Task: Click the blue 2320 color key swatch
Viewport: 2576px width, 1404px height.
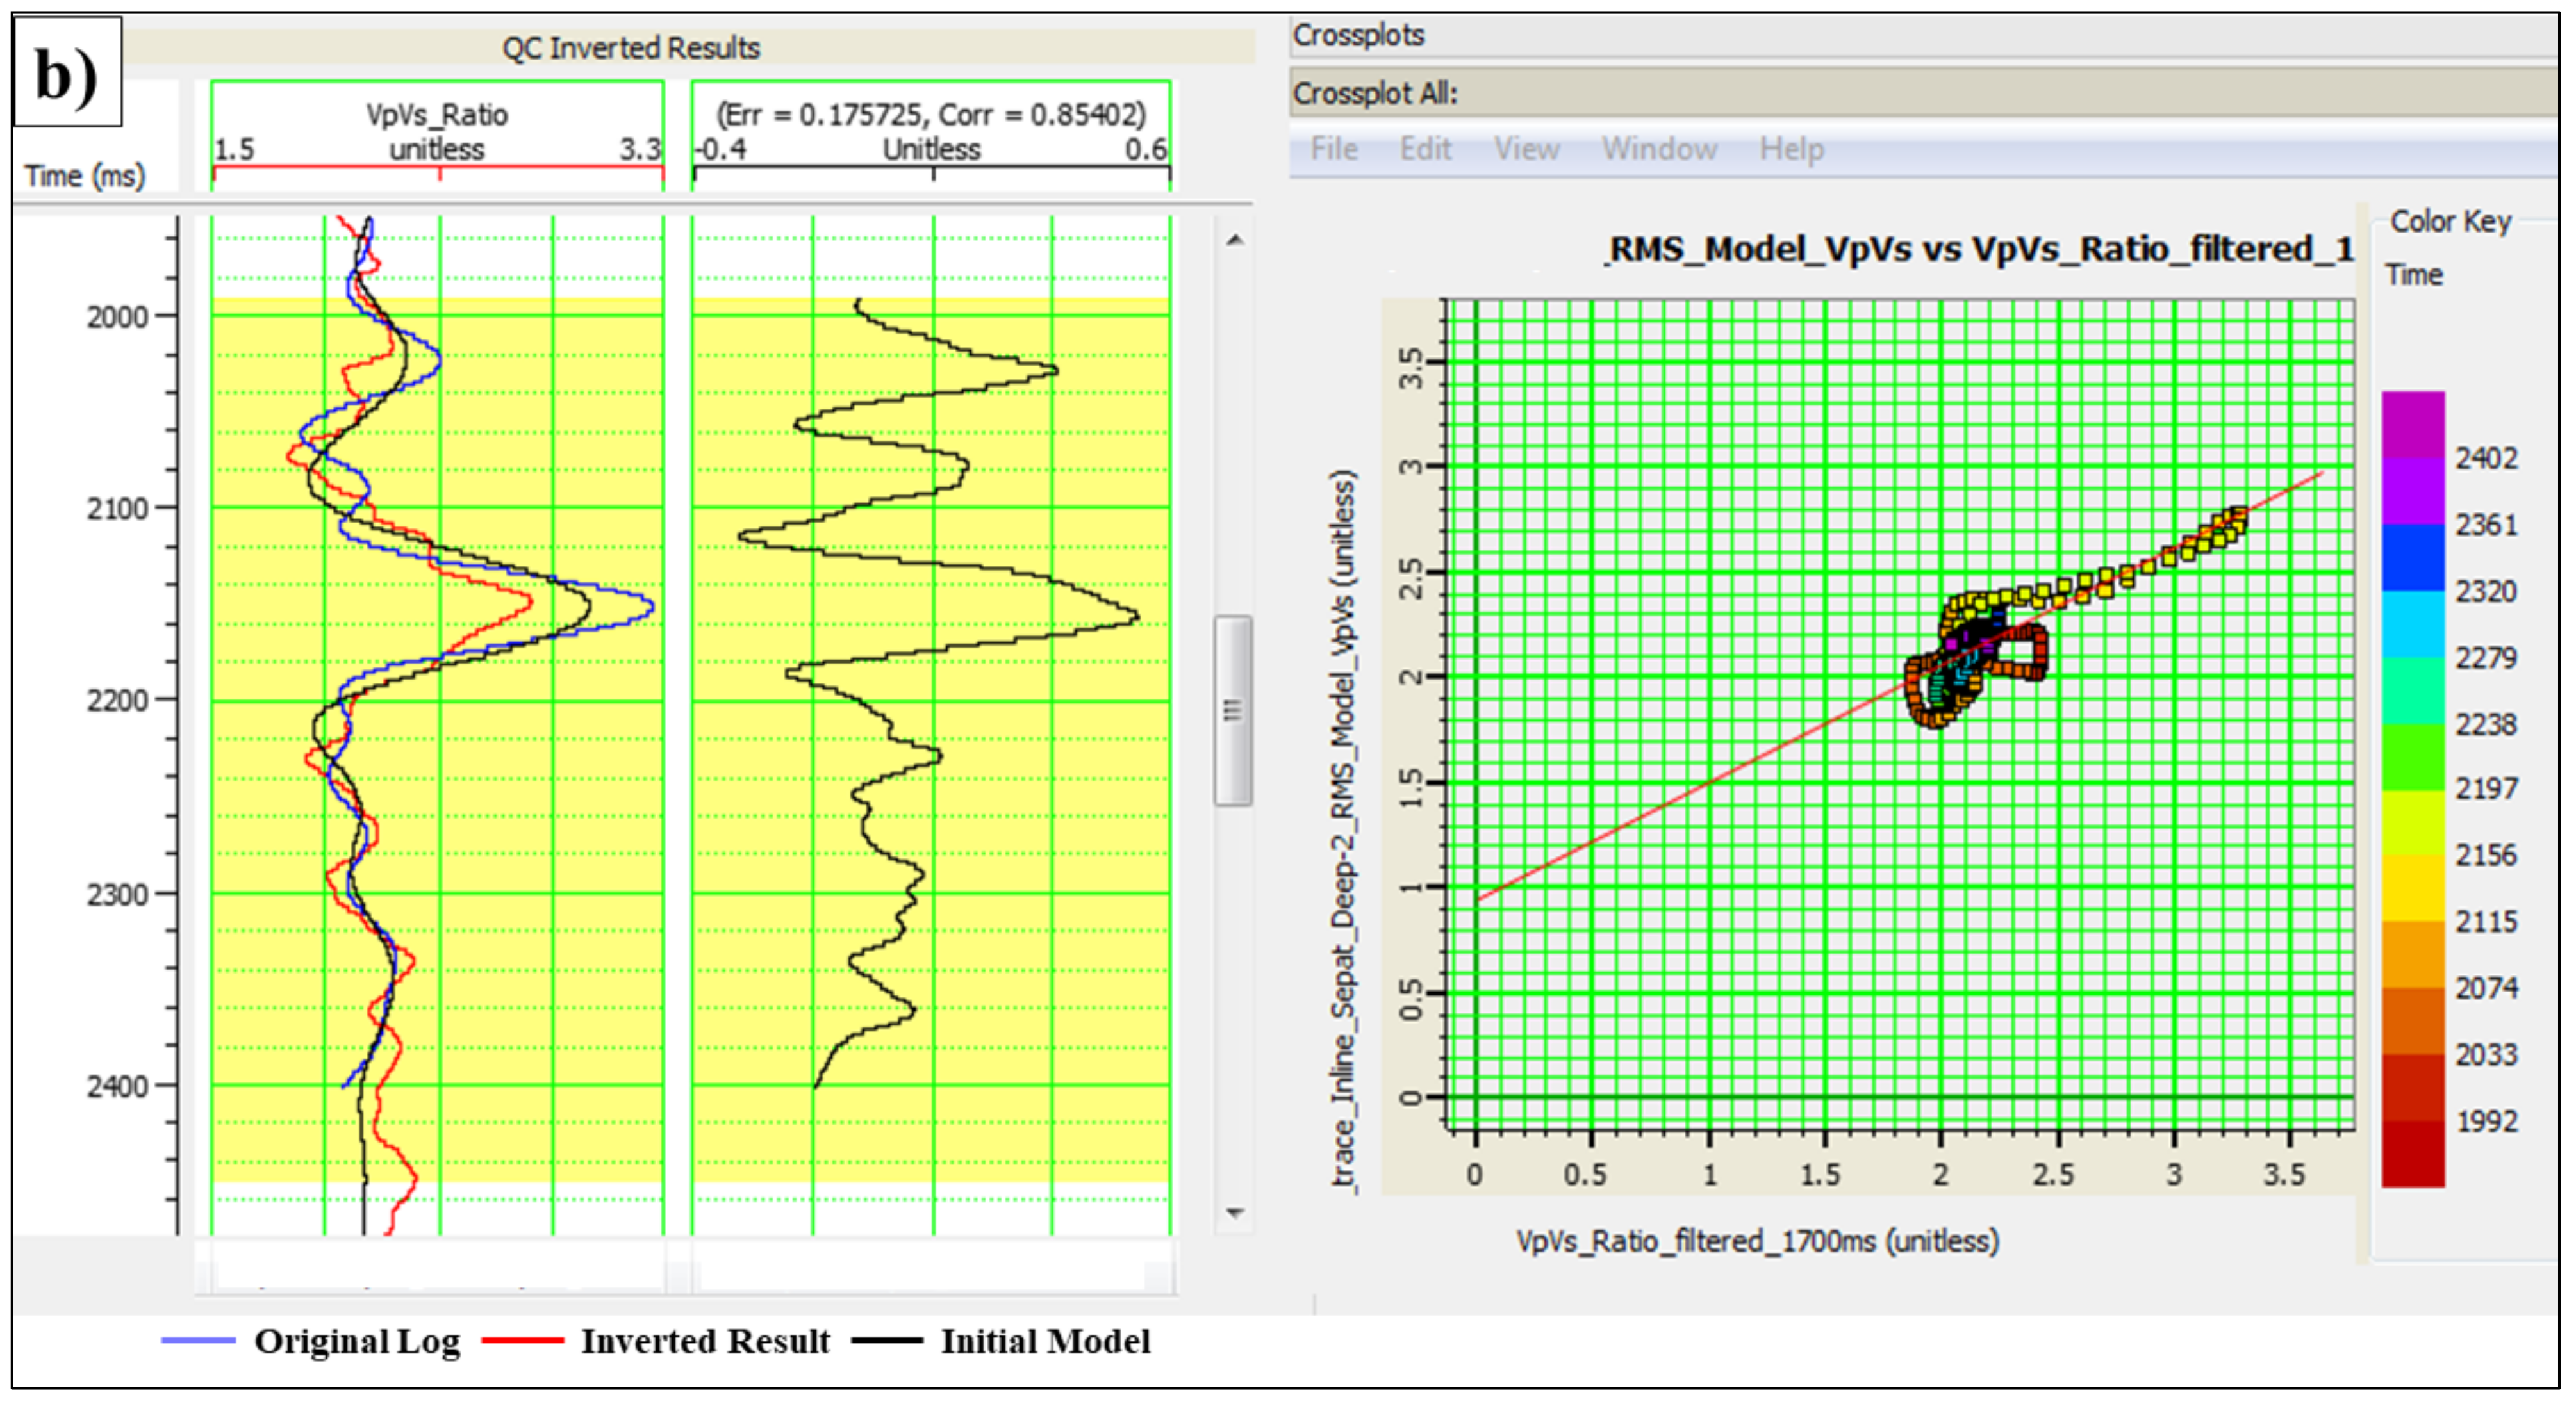Action: pyautogui.click(x=2412, y=558)
